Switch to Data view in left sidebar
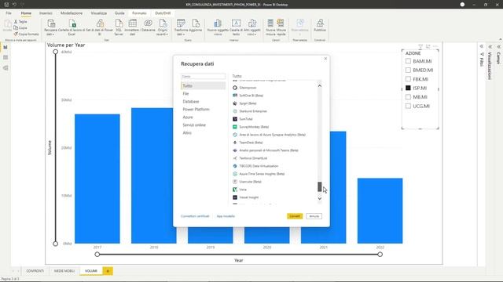This screenshot has width=503, height=282. 6,57
